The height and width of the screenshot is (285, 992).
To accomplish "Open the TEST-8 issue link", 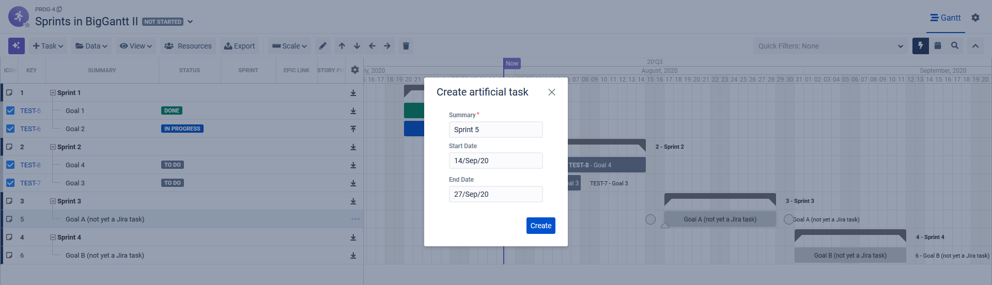I will pyautogui.click(x=30, y=165).
